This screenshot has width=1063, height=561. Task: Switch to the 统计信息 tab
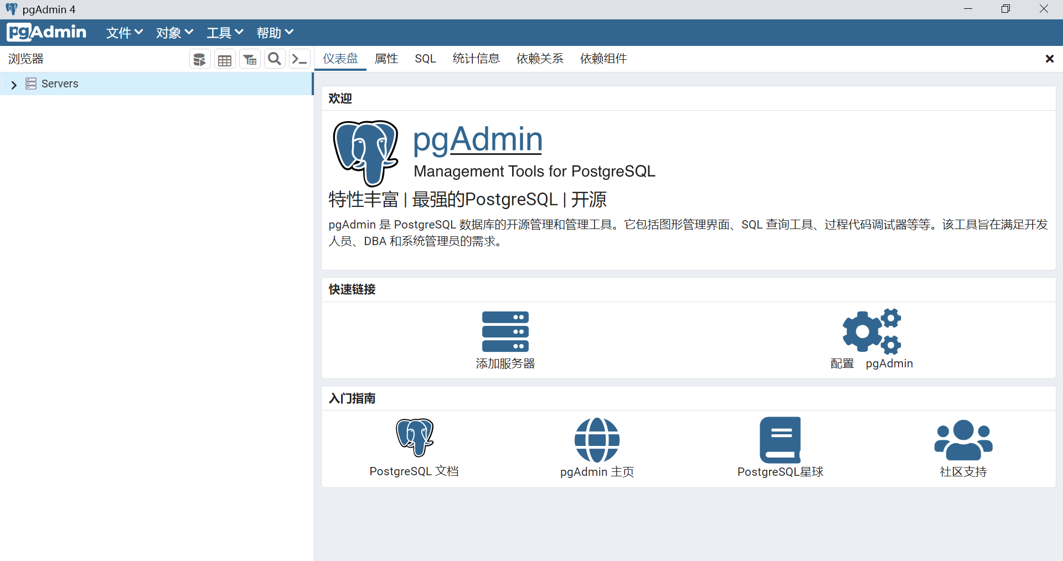(476, 59)
